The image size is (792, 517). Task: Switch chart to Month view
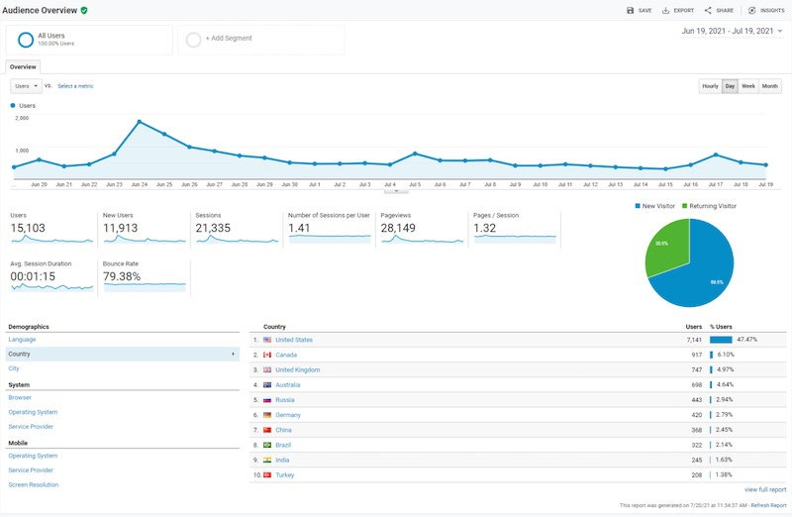tap(770, 86)
